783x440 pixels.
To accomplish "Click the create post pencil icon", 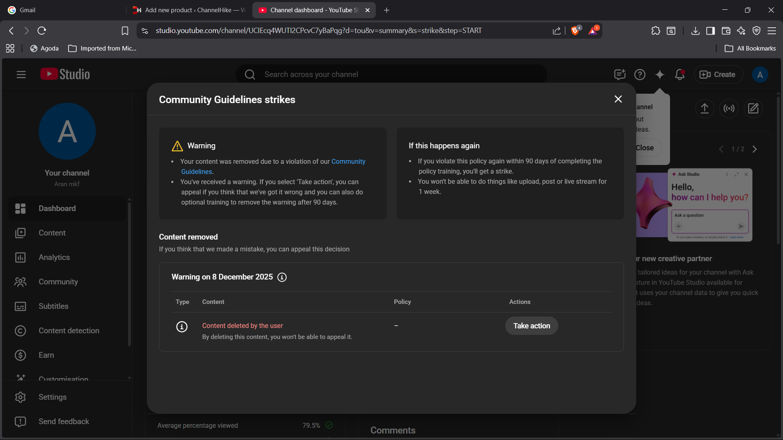I will pyautogui.click(x=753, y=108).
